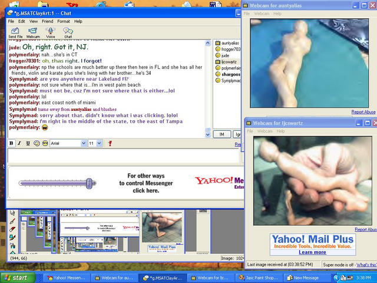This screenshot has width=377, height=283.
Task: Toggle underline text formatting
Action: [28, 143]
